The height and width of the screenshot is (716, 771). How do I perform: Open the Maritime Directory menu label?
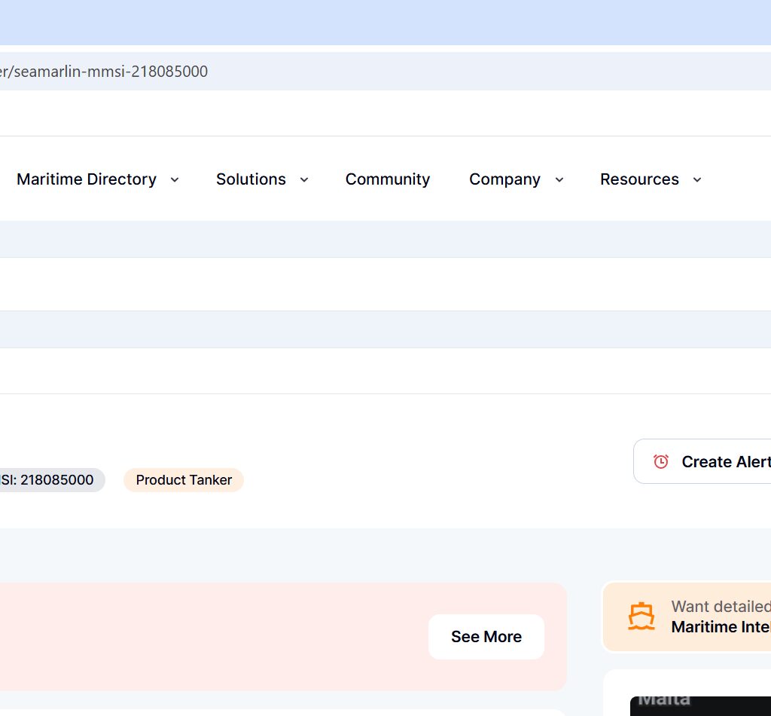pyautogui.click(x=87, y=179)
